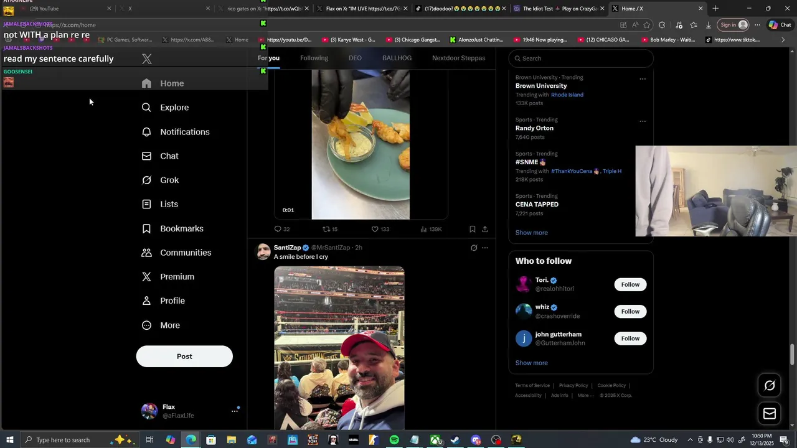Click the food video thumbnail

[x=361, y=144]
